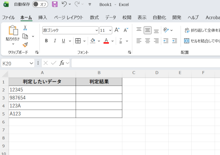Click the decrease indent icon
The image size is (220, 155).
coord(166,41)
